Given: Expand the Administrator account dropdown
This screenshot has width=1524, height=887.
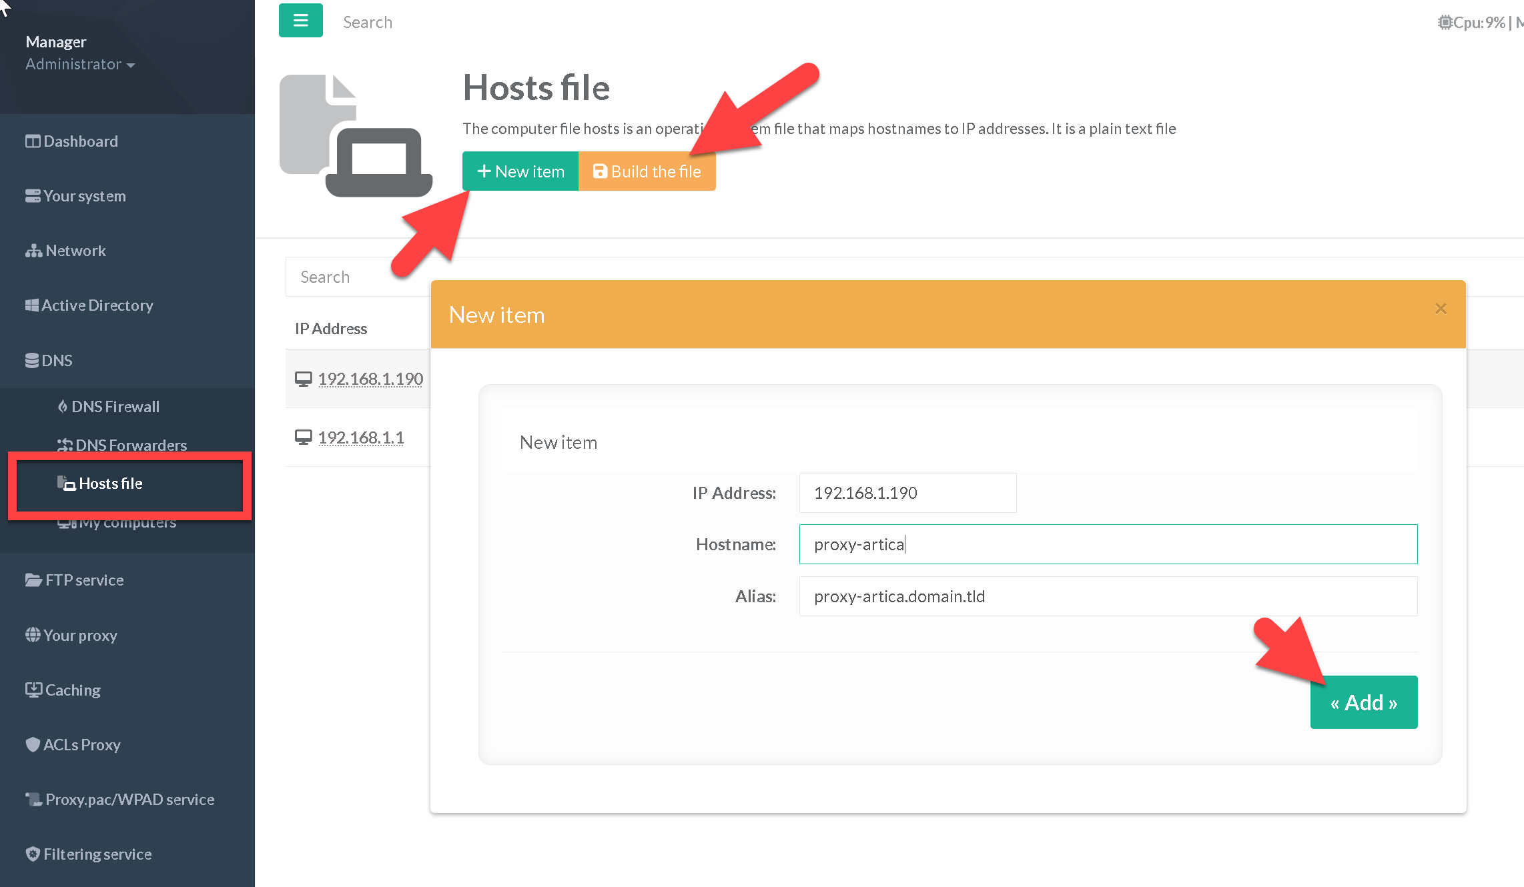Looking at the screenshot, I should tap(80, 65).
